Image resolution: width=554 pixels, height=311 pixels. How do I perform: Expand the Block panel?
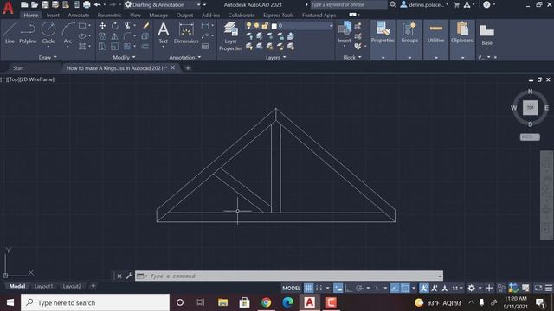352,57
